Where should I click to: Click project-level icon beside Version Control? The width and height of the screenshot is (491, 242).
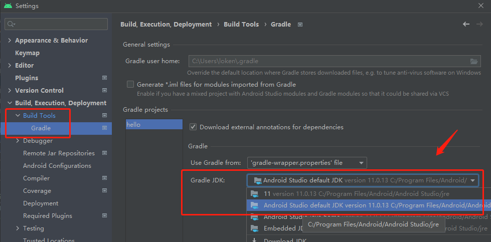104,90
